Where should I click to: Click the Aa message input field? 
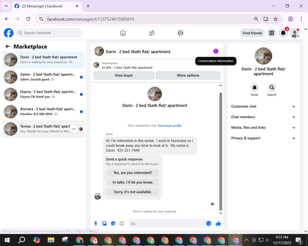[x=171, y=223]
